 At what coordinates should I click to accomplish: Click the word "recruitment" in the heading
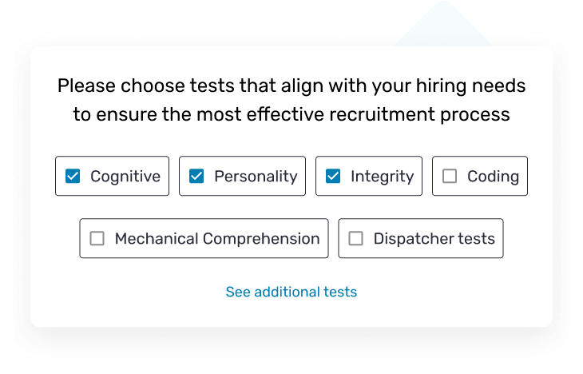[x=380, y=114]
